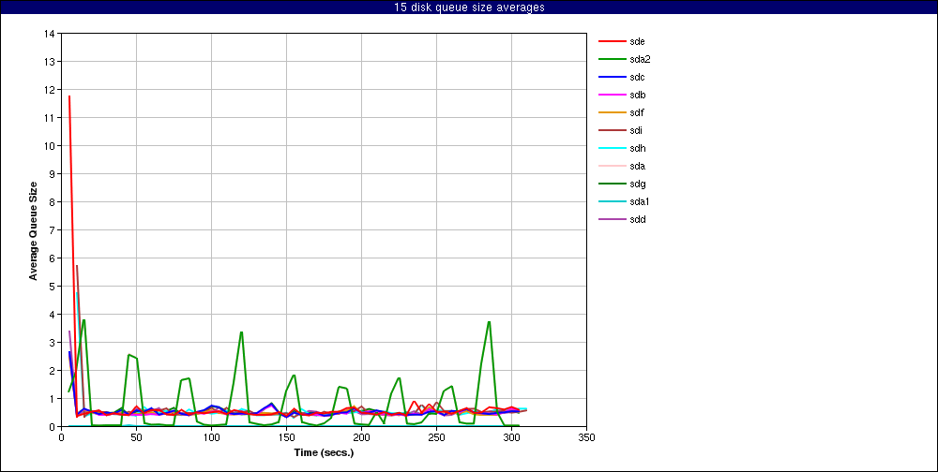The width and height of the screenshot is (938, 472).
Task: Click the sda legend label
Action: tap(637, 166)
